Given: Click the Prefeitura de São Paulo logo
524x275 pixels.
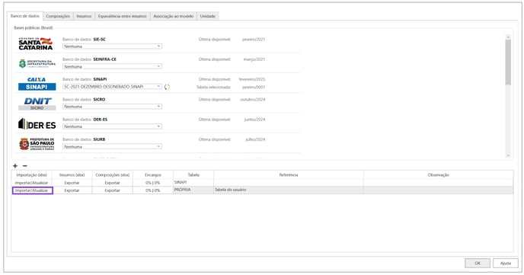Looking at the screenshot, I should click(37, 144).
